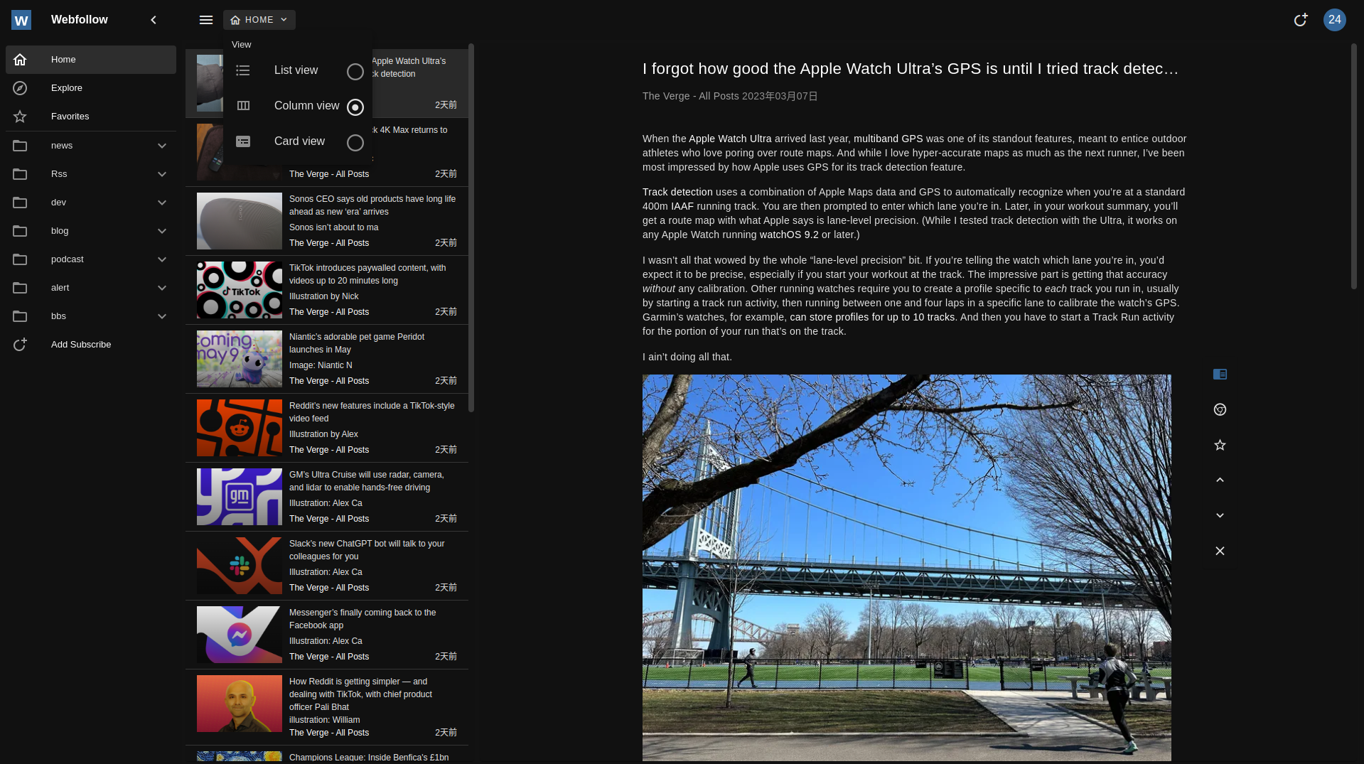The height and width of the screenshot is (764, 1364).
Task: Click the Webfollow W logo
Action: (x=21, y=20)
